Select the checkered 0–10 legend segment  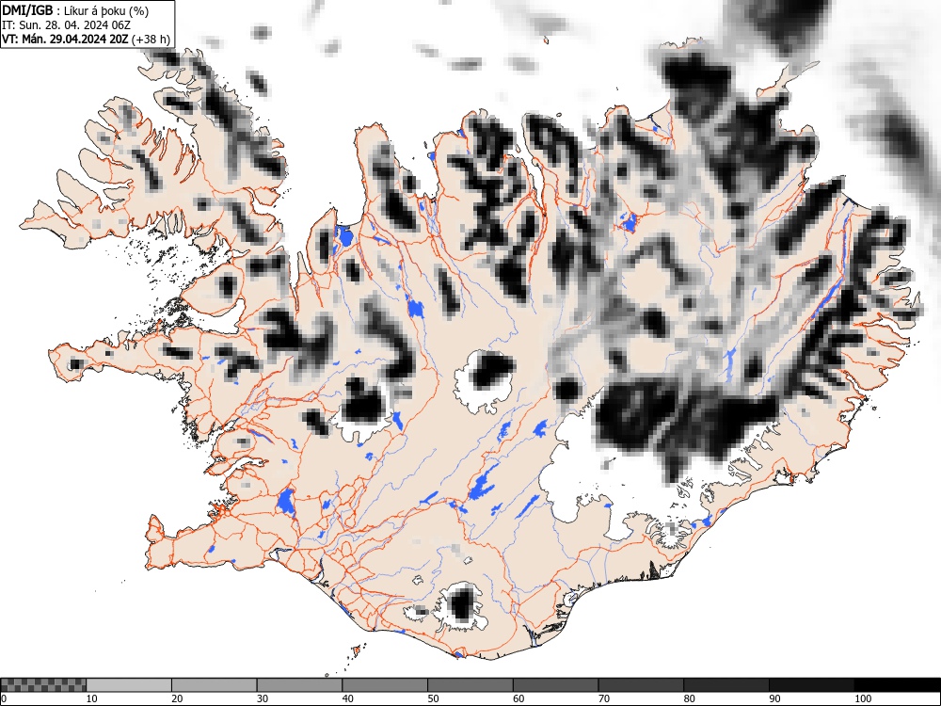pos(43,685)
